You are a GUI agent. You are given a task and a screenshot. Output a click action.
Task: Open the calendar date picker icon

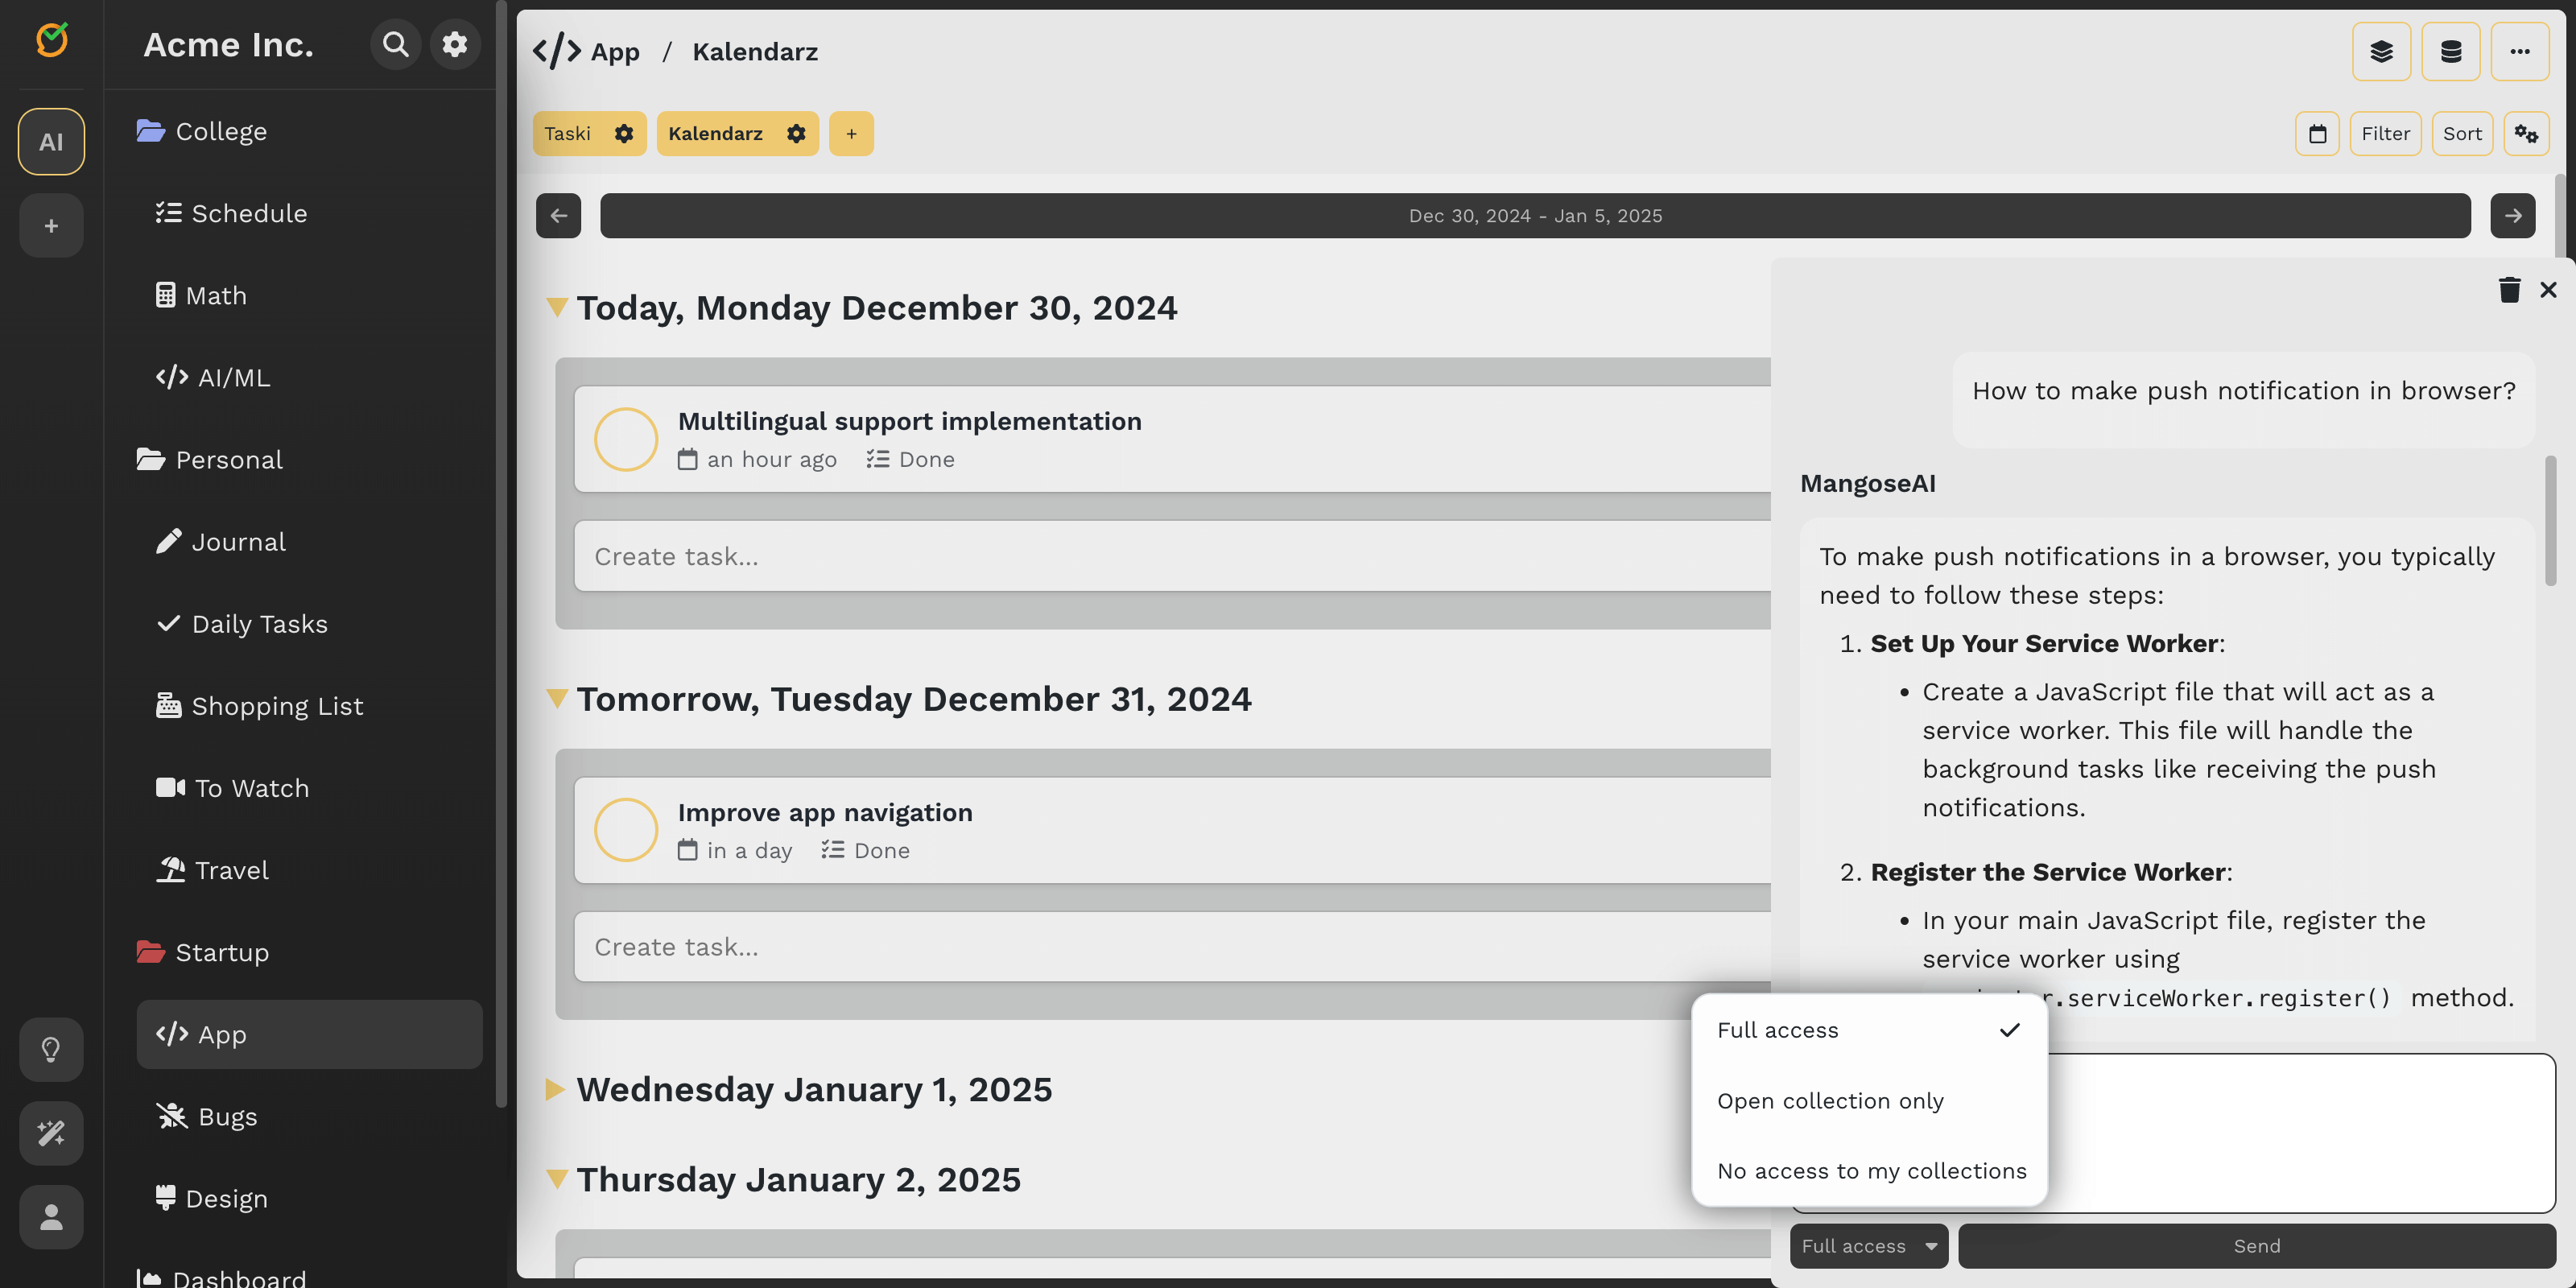(x=2317, y=133)
